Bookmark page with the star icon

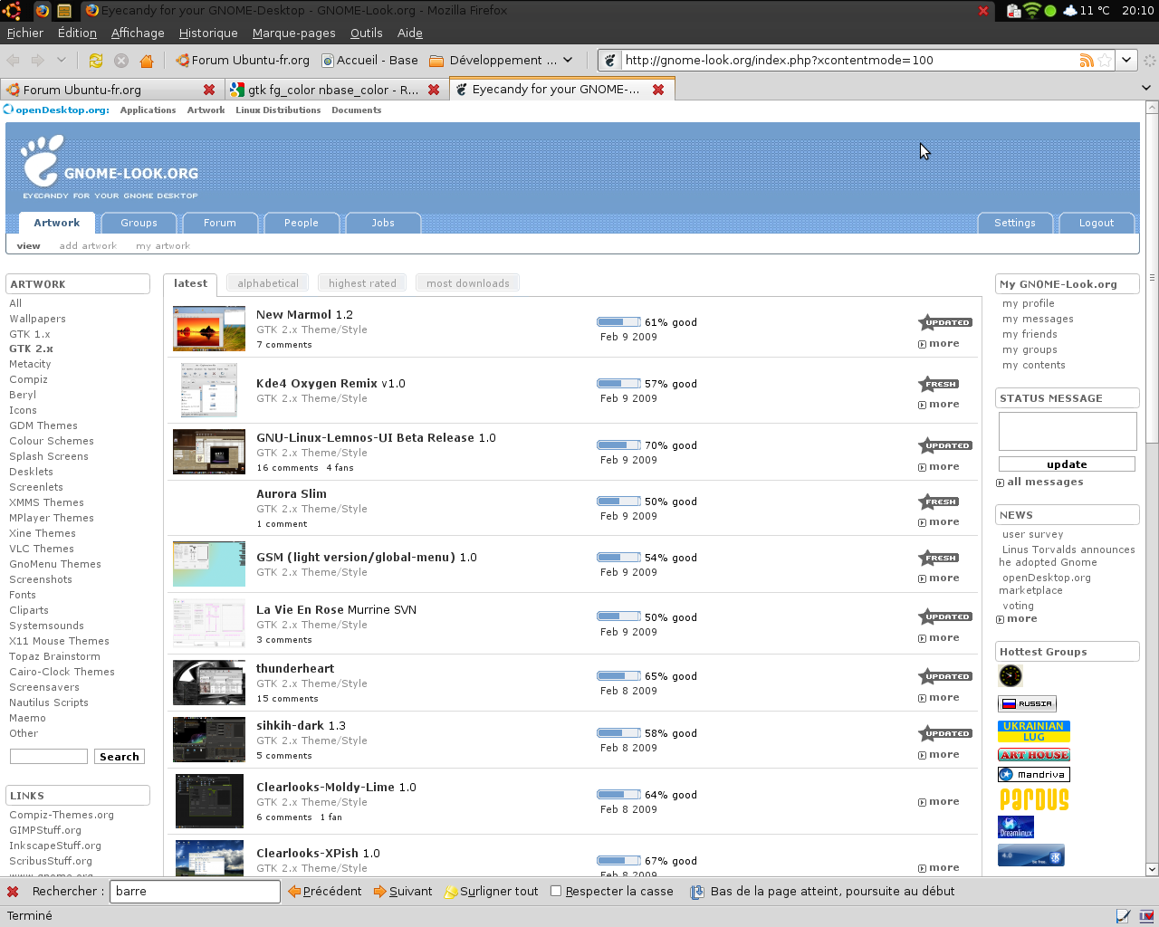pyautogui.click(x=1105, y=61)
